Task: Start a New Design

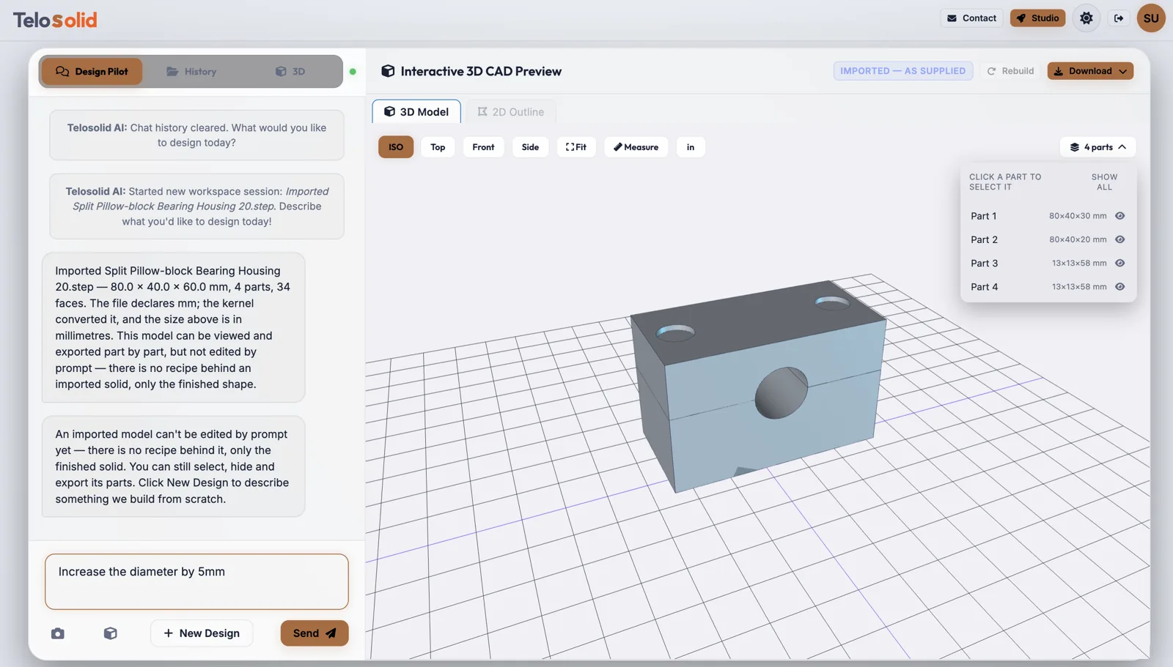Action: tap(202, 633)
